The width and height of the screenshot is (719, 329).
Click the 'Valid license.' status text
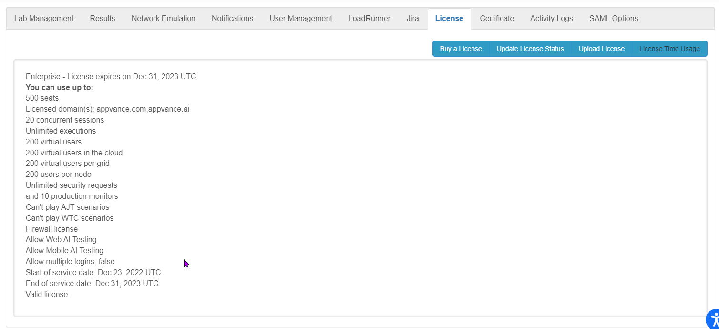coord(48,295)
